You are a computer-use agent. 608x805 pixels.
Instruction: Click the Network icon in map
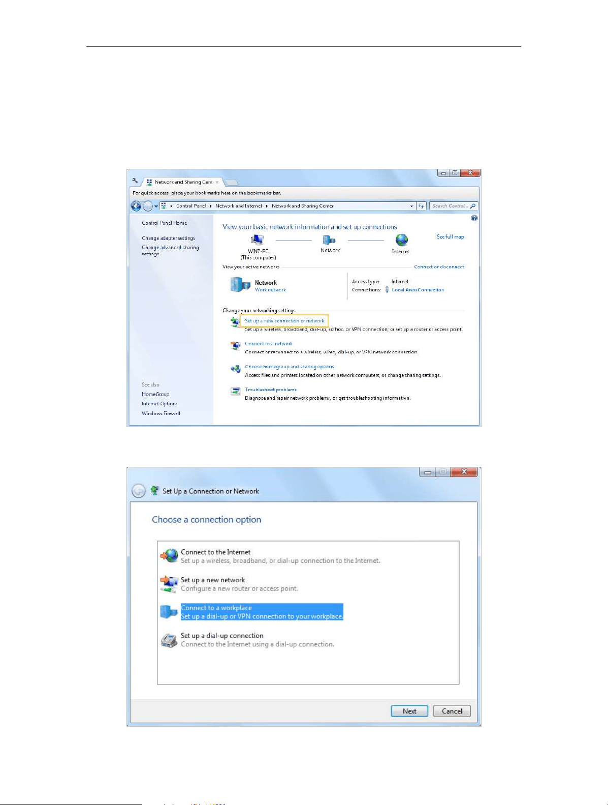[x=329, y=240]
